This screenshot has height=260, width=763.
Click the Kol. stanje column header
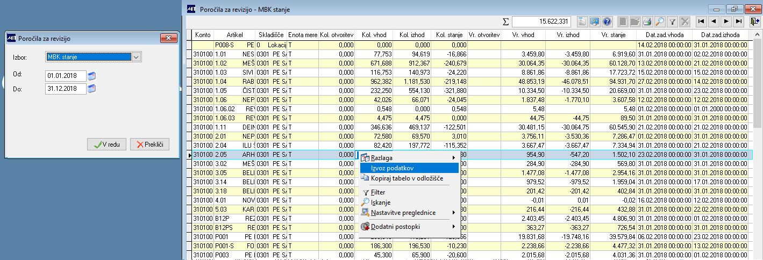(x=449, y=34)
